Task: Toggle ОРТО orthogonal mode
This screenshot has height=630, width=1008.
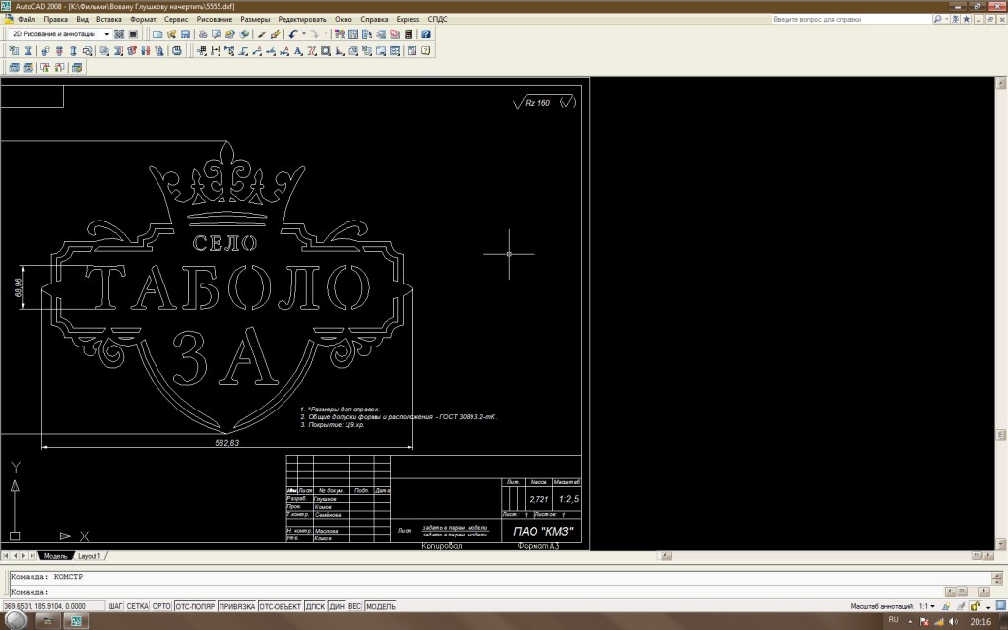Action: (161, 606)
